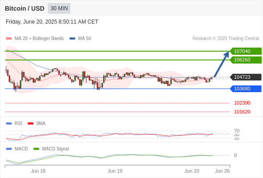The width and height of the screenshot is (263, 178).
Task: Click the MACD Signal green legend marker
Action: 36,149
